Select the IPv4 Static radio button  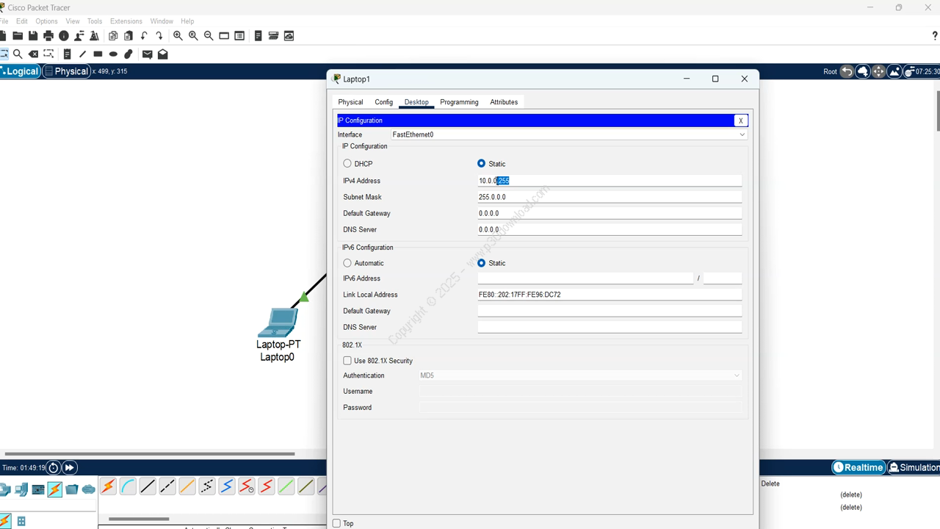click(x=481, y=164)
